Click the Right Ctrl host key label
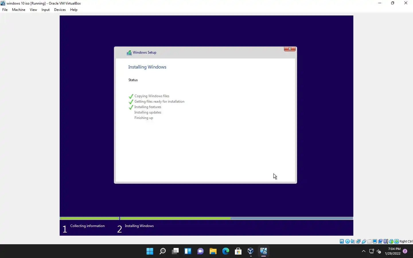Screen dimensions: 413x258 tap(406, 241)
